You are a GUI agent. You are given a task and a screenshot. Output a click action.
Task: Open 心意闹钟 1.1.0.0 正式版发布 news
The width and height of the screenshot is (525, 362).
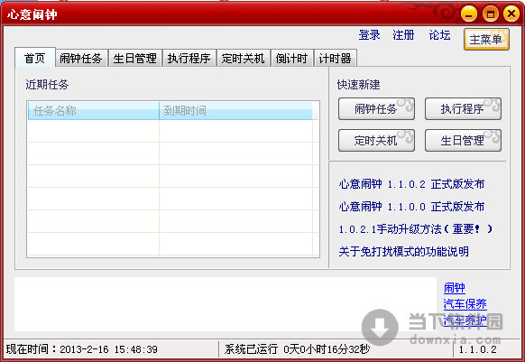pyautogui.click(x=411, y=207)
